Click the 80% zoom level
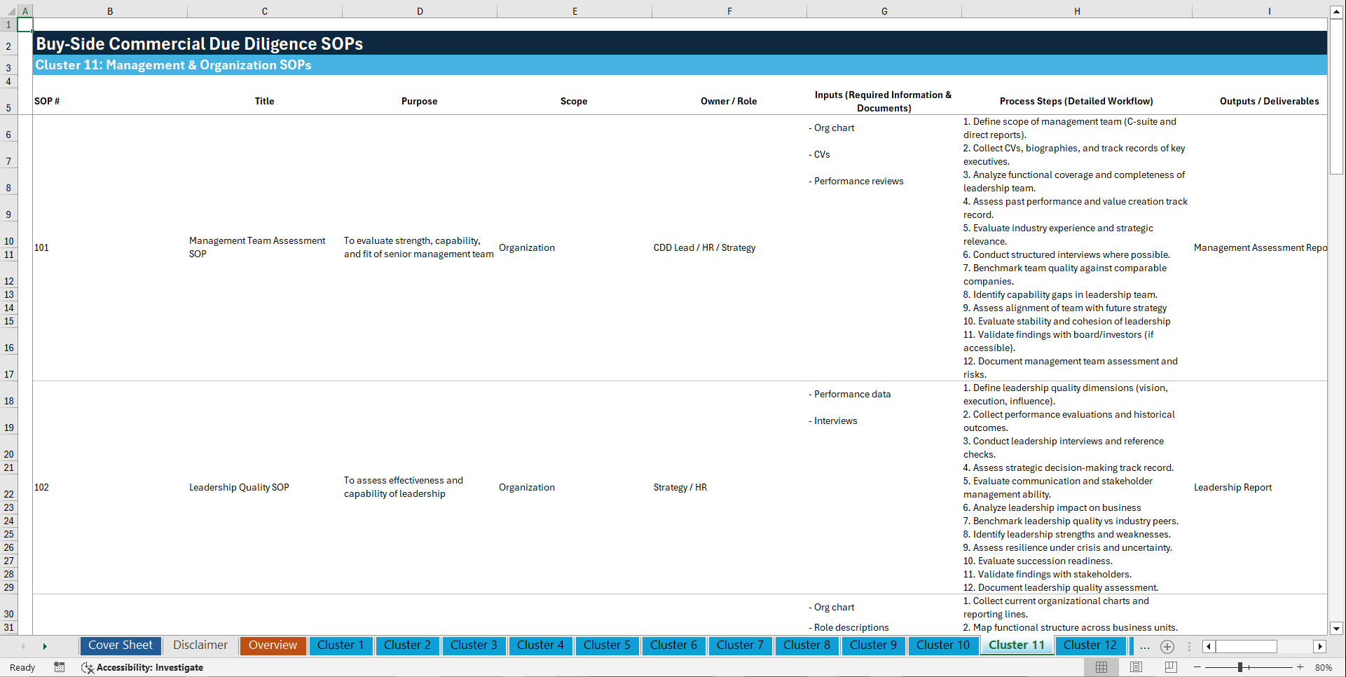Viewport: 1346px width, 677px height. 1324,667
